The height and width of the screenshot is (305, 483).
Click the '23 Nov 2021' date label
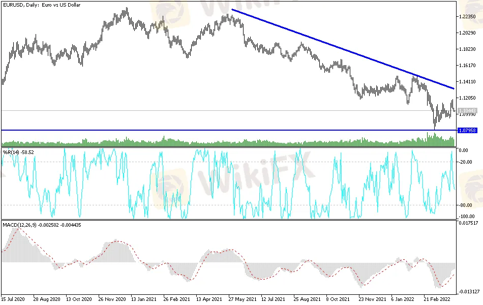pos(372,299)
